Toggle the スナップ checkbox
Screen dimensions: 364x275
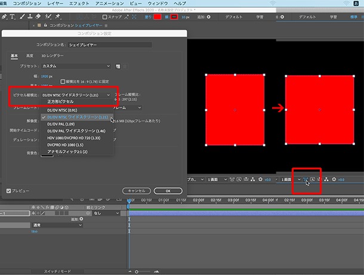point(104,17)
